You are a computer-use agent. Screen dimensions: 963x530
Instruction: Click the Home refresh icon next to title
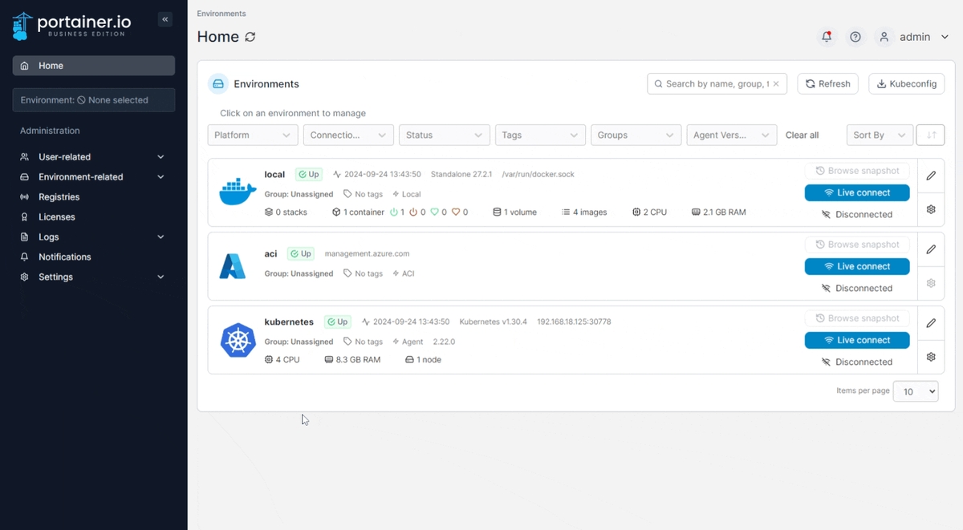248,37
